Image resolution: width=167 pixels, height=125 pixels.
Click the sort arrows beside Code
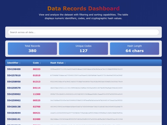click(x=40, y=63)
